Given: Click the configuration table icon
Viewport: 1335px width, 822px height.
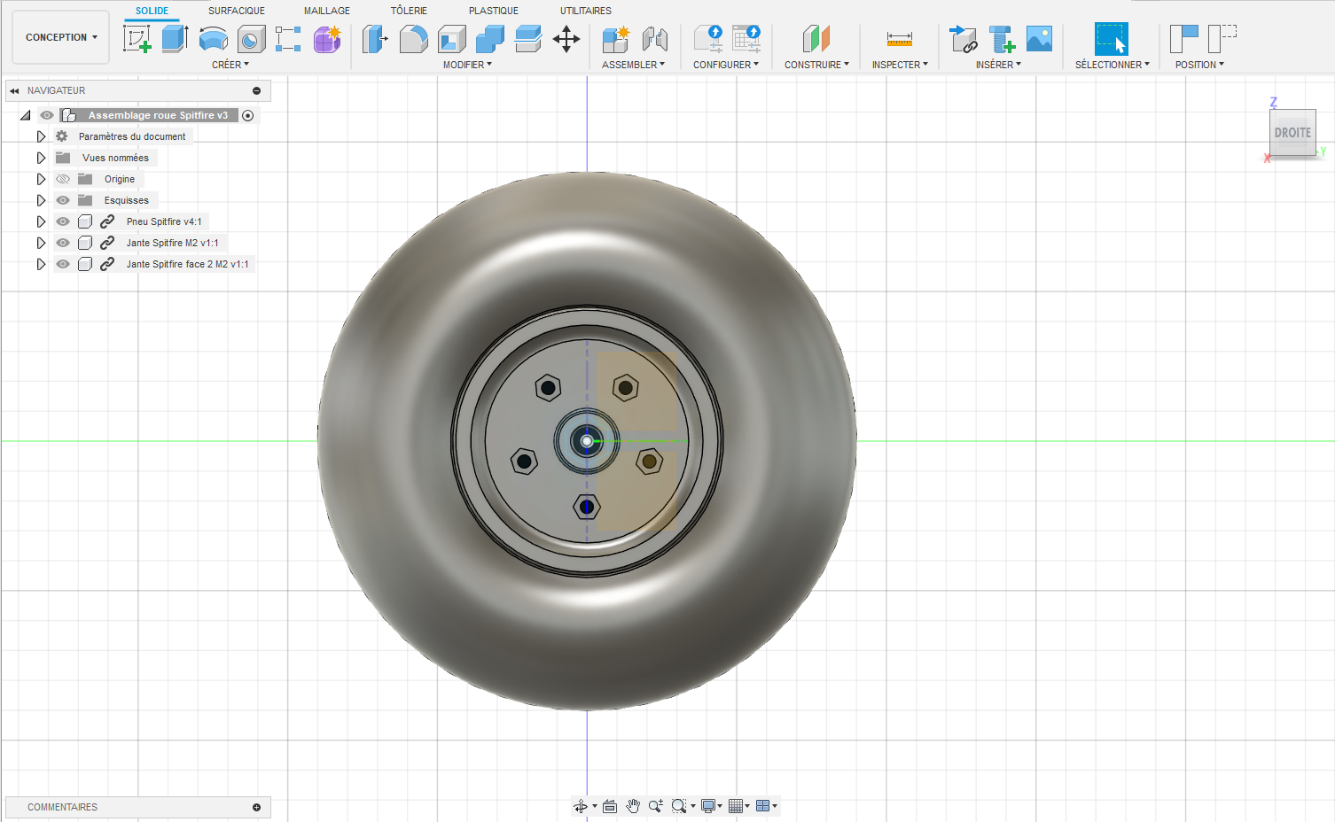Looking at the screenshot, I should [x=746, y=39].
